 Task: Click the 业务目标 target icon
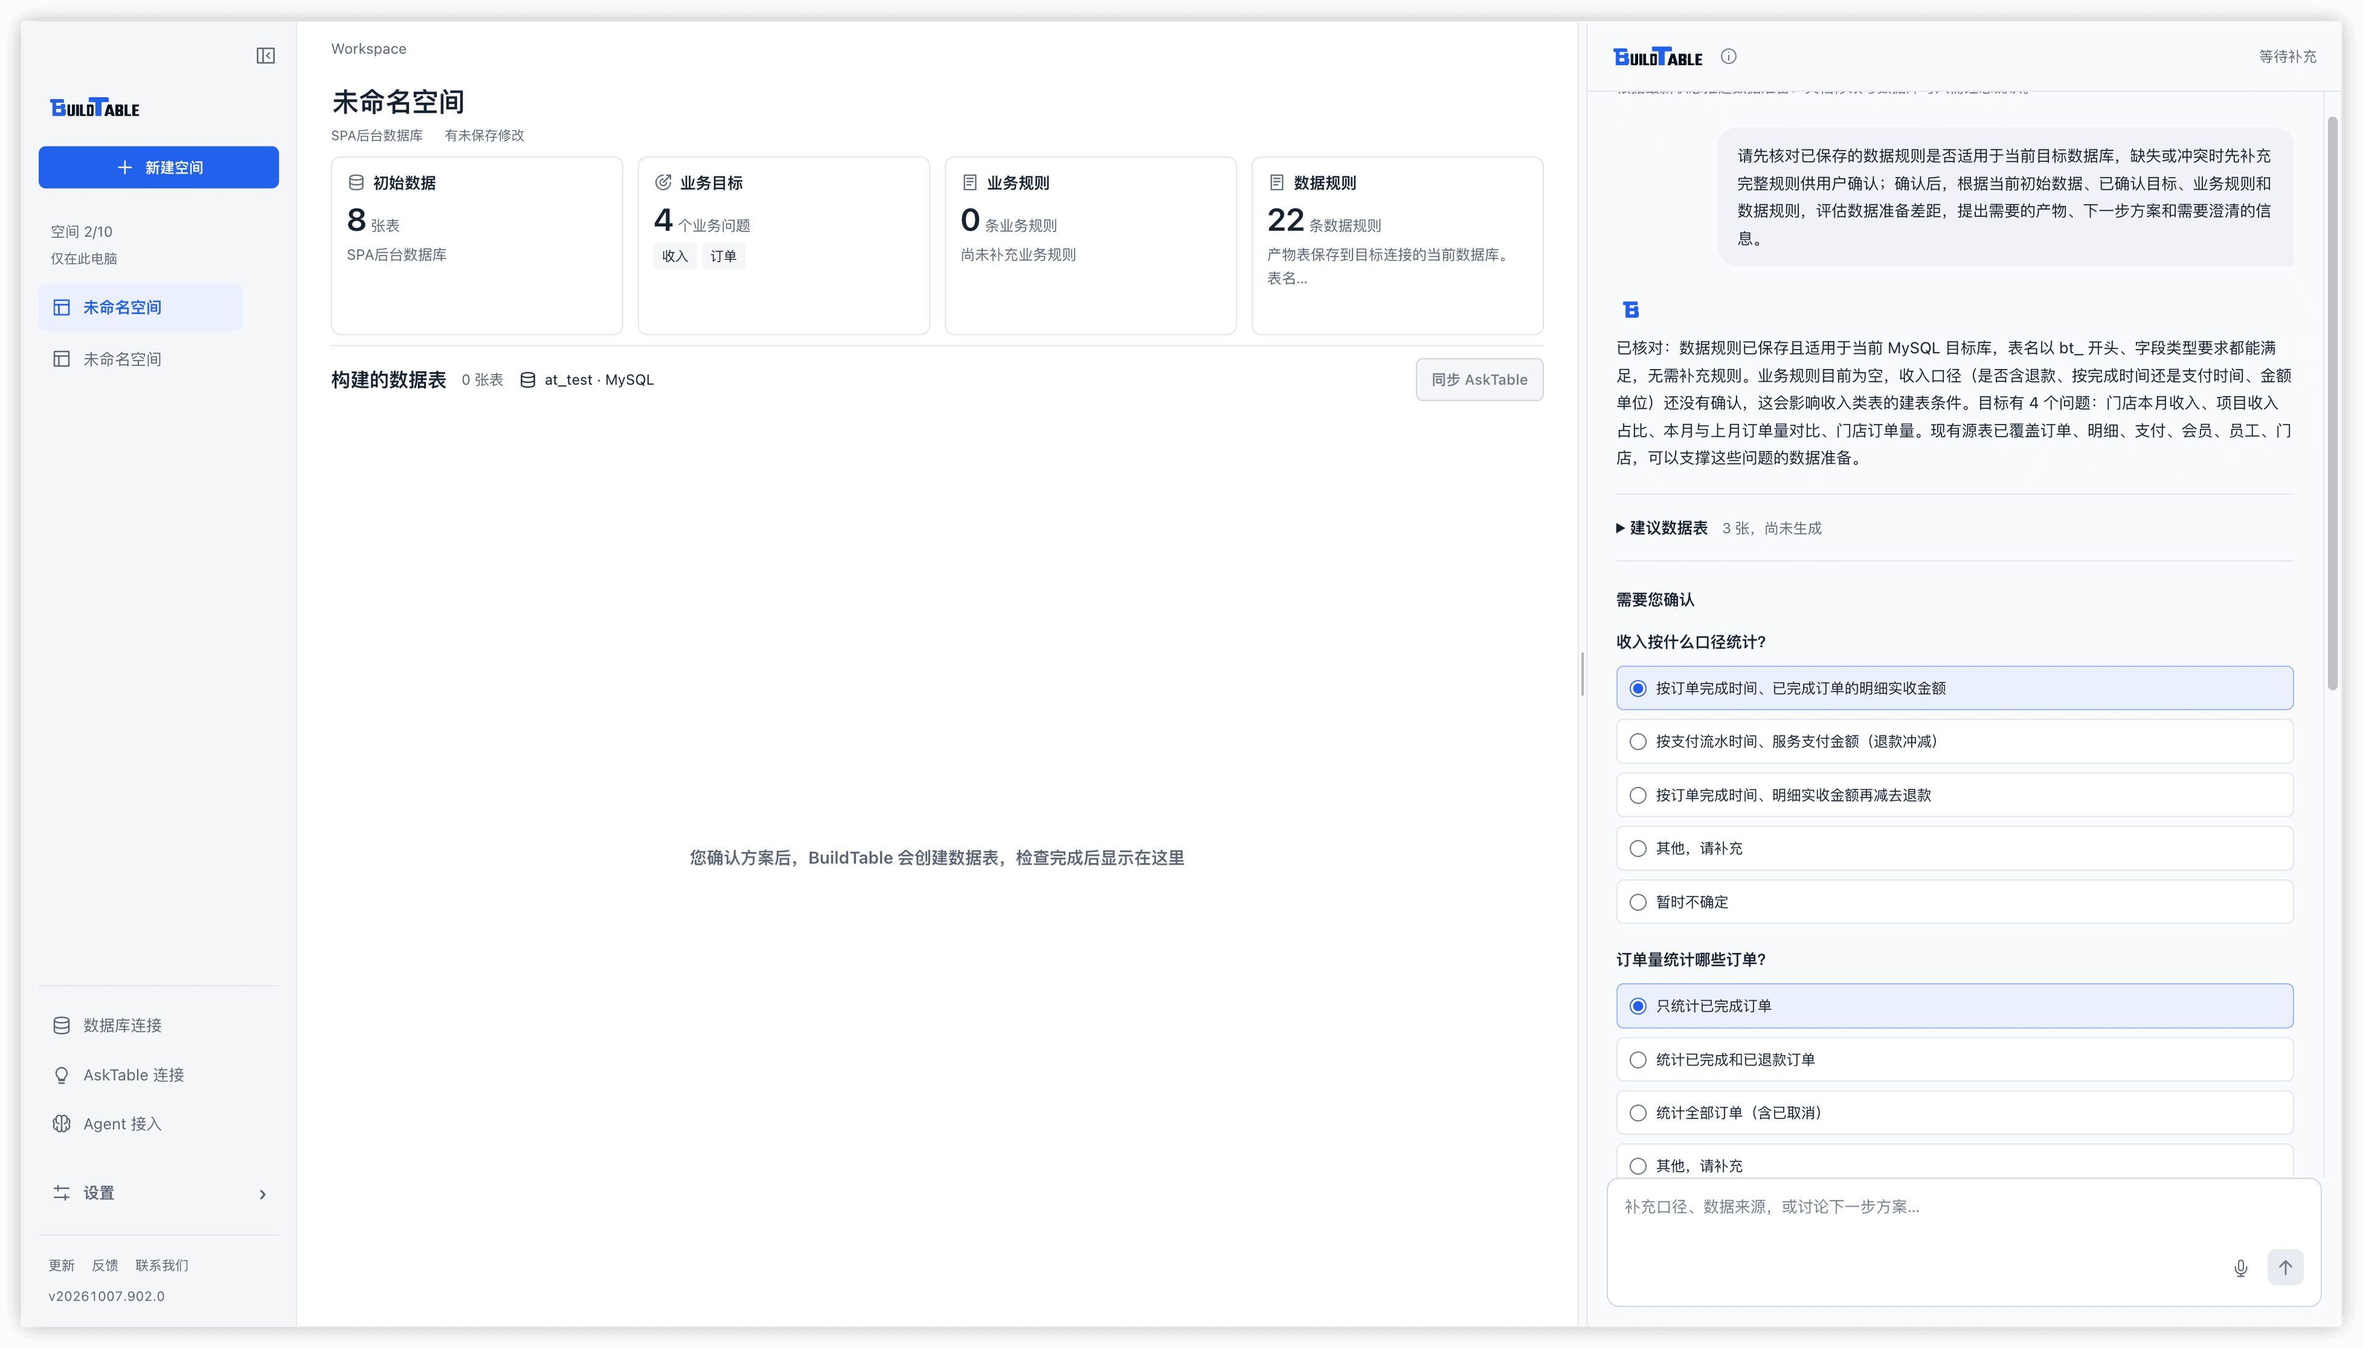tap(663, 182)
